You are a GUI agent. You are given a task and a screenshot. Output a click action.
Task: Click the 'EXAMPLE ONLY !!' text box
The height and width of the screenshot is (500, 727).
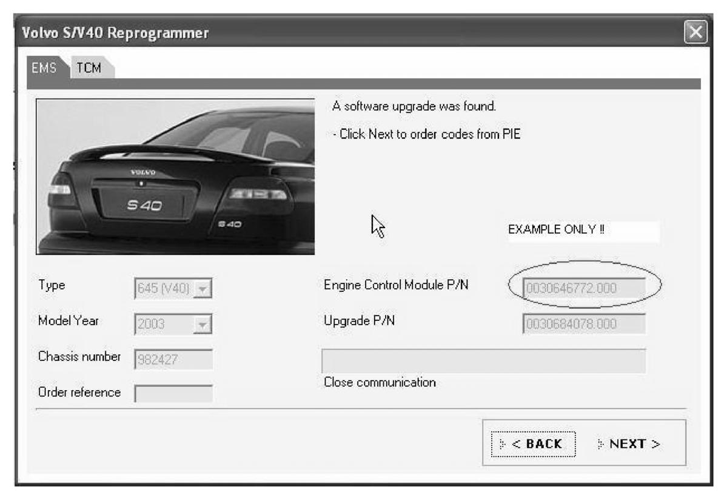tap(583, 230)
